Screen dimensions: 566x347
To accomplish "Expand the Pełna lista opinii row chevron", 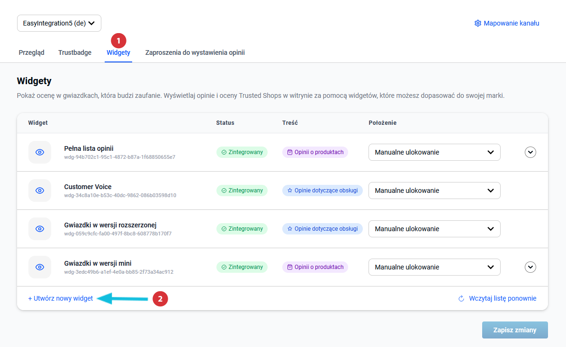I will 530,152.
